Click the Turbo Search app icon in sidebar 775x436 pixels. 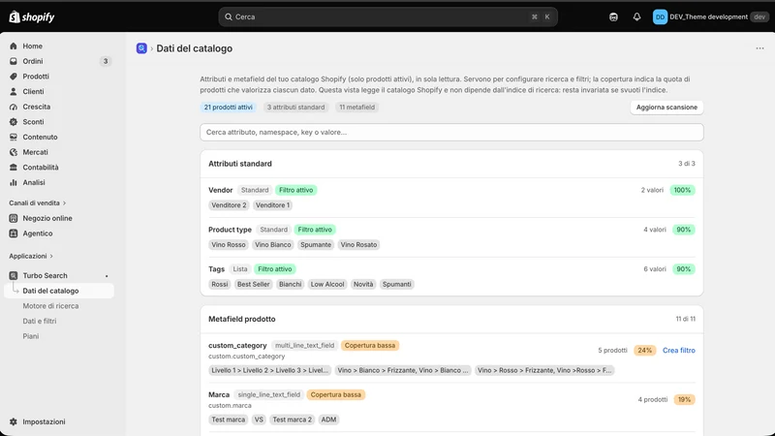click(x=14, y=275)
